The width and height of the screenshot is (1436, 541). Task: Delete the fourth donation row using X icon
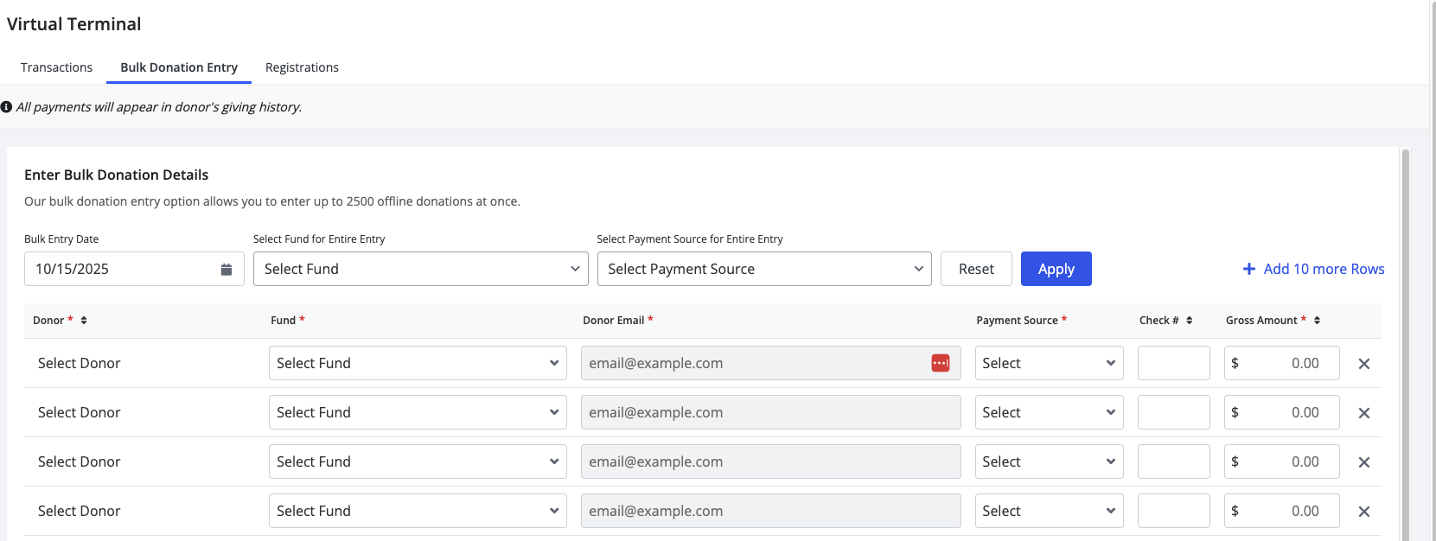coord(1363,512)
